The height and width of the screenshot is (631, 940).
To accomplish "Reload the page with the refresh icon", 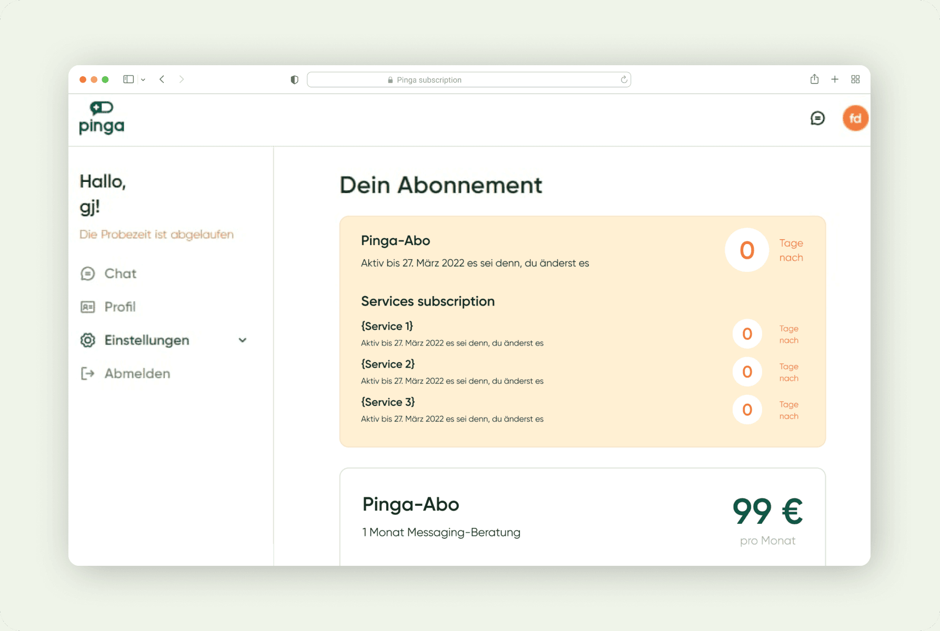I will [x=624, y=79].
